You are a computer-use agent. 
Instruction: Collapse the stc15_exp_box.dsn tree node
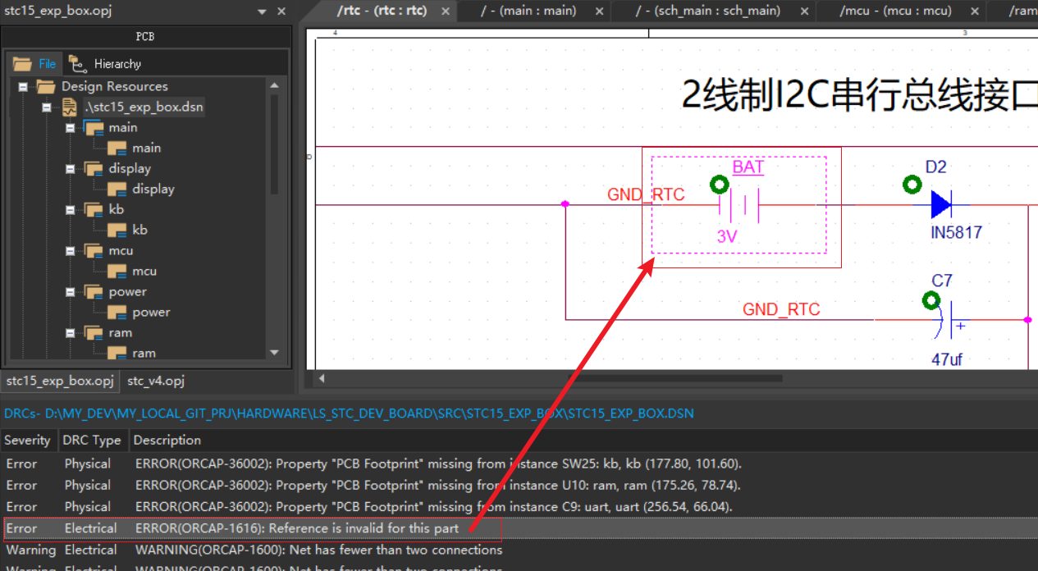coord(48,107)
